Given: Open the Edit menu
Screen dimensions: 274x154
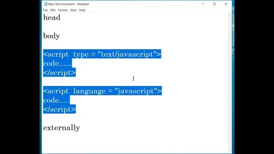Looking at the screenshot, I should (53, 10).
